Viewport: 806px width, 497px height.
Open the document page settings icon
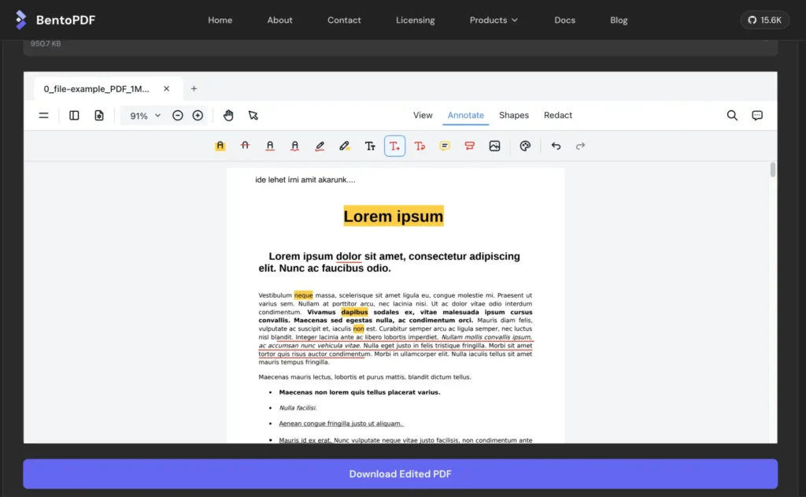[x=99, y=115]
